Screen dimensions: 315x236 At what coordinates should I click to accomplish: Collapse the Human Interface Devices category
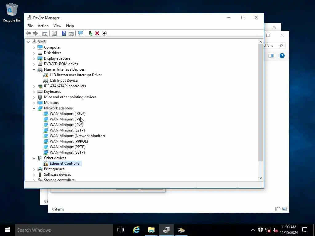point(34,69)
